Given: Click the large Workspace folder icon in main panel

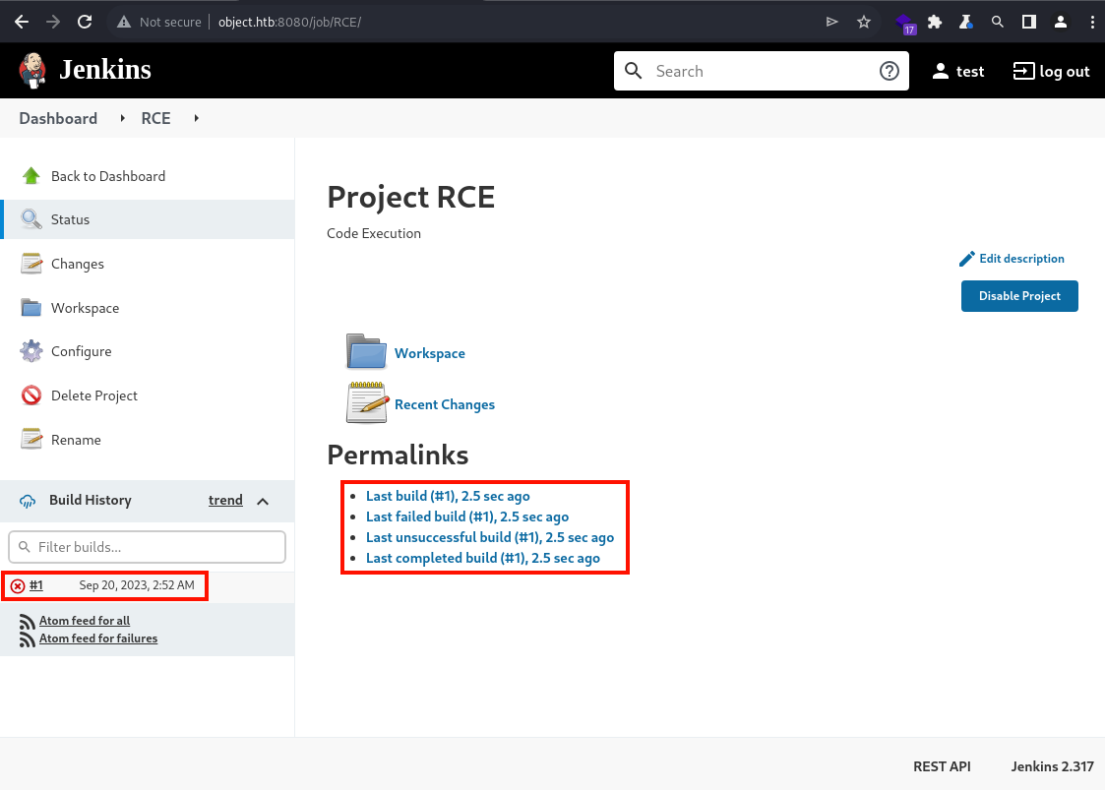Looking at the screenshot, I should pyautogui.click(x=366, y=351).
